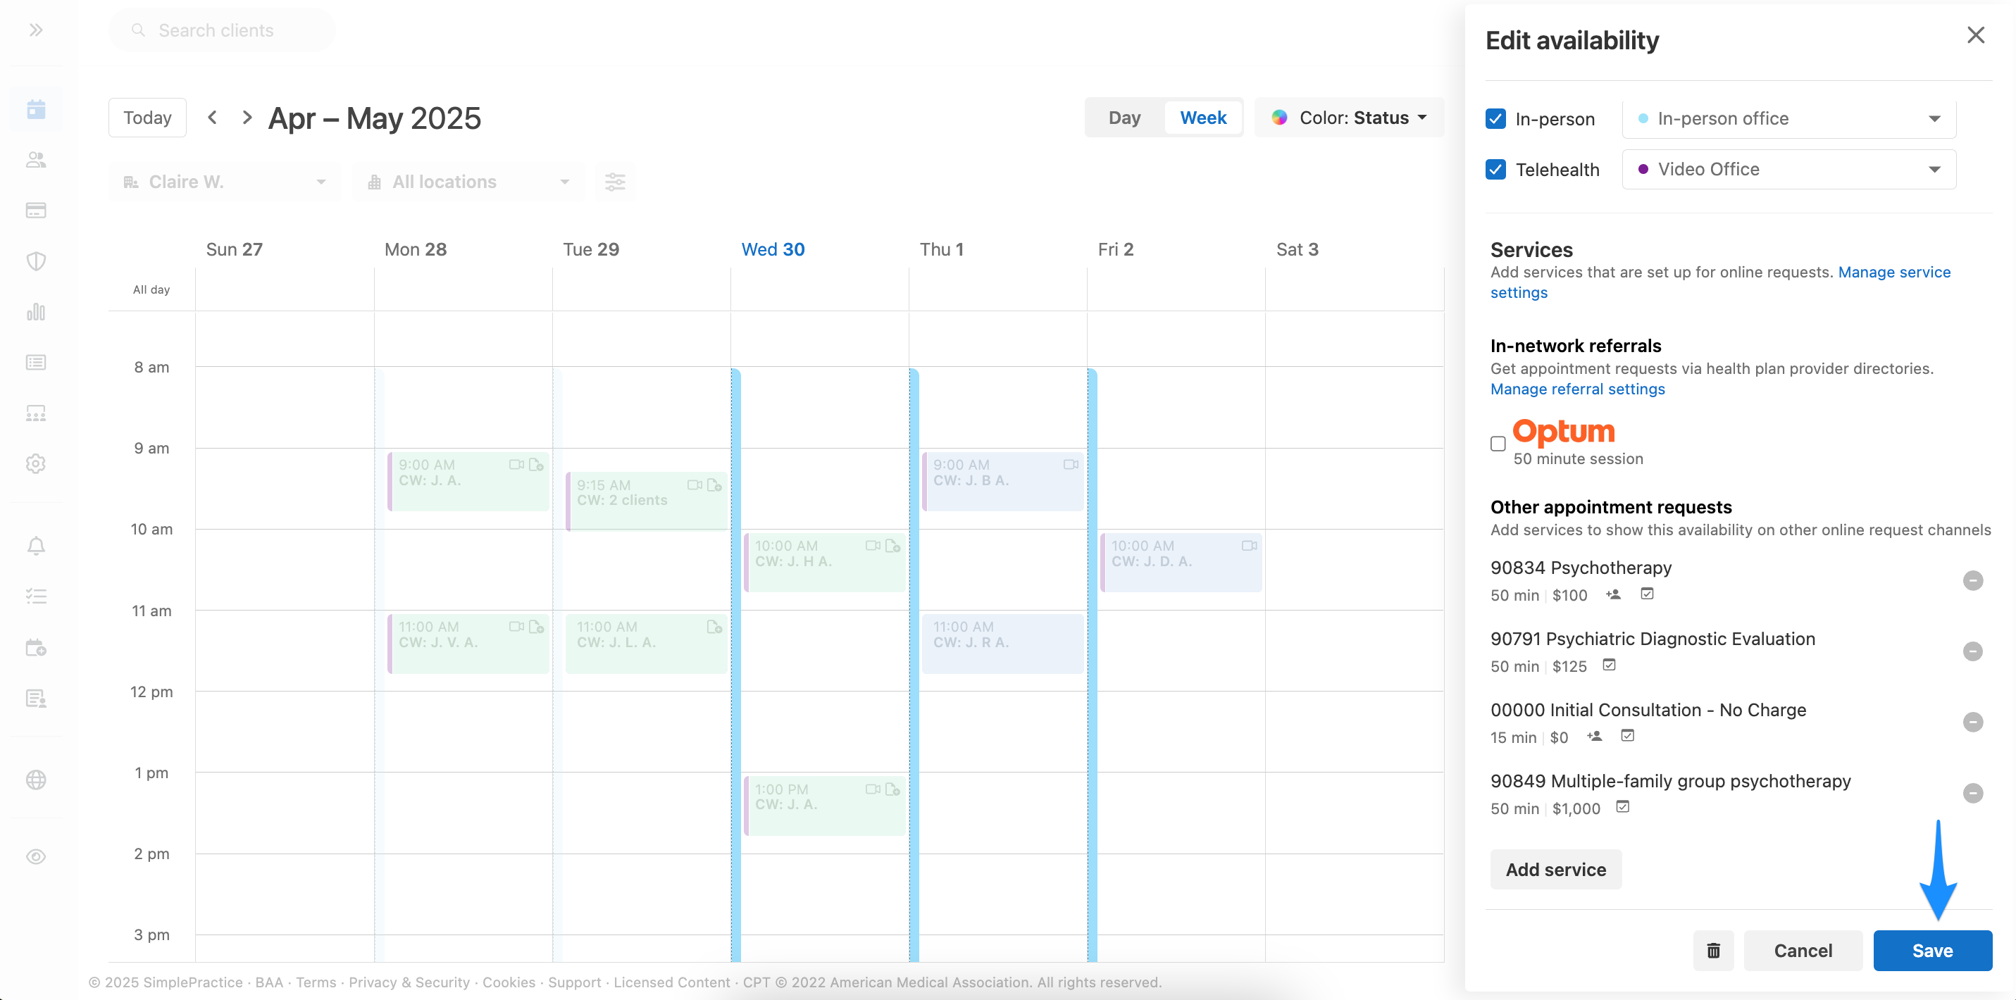Switch to Week view

coord(1203,118)
